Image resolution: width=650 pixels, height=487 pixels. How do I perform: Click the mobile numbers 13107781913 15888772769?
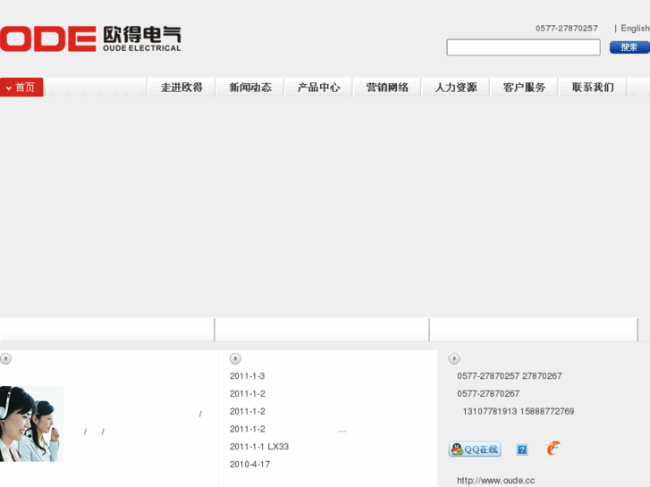519,411
